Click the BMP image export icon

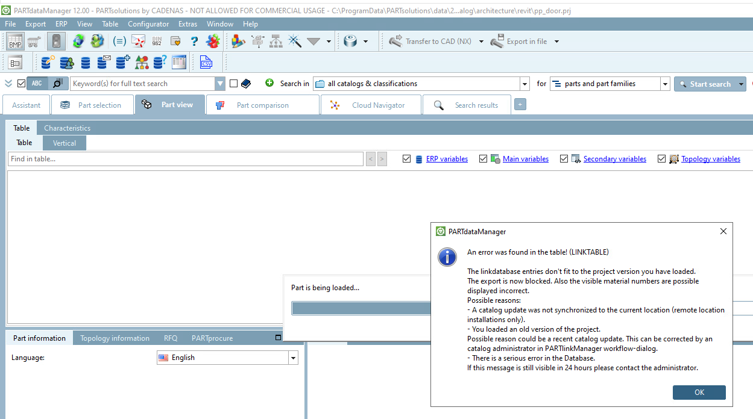click(x=15, y=42)
